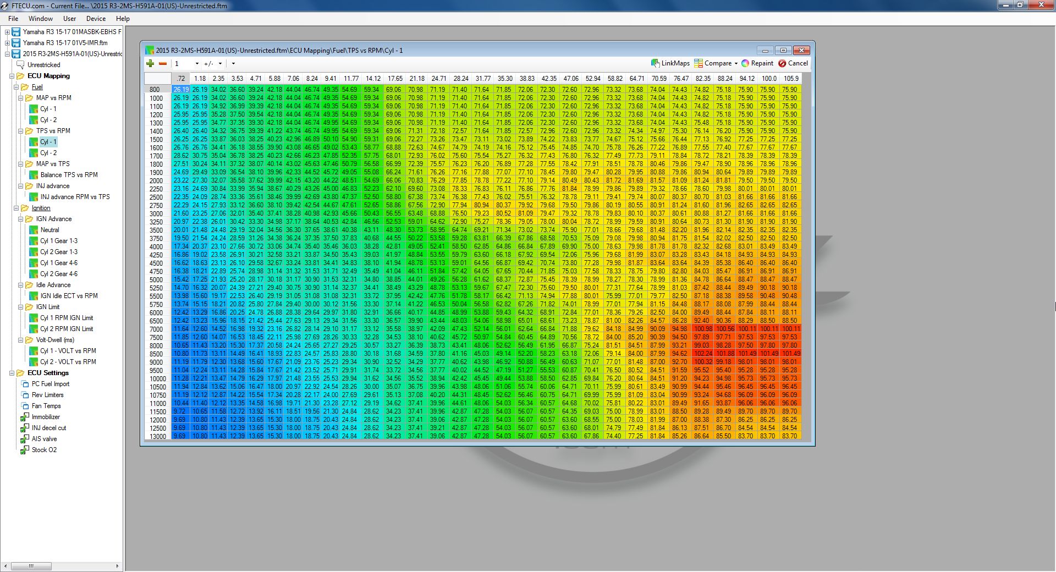Select the highlighted 26.19 cell at 800 RPM
Viewport: 1056px width, 572px height.
[x=181, y=90]
